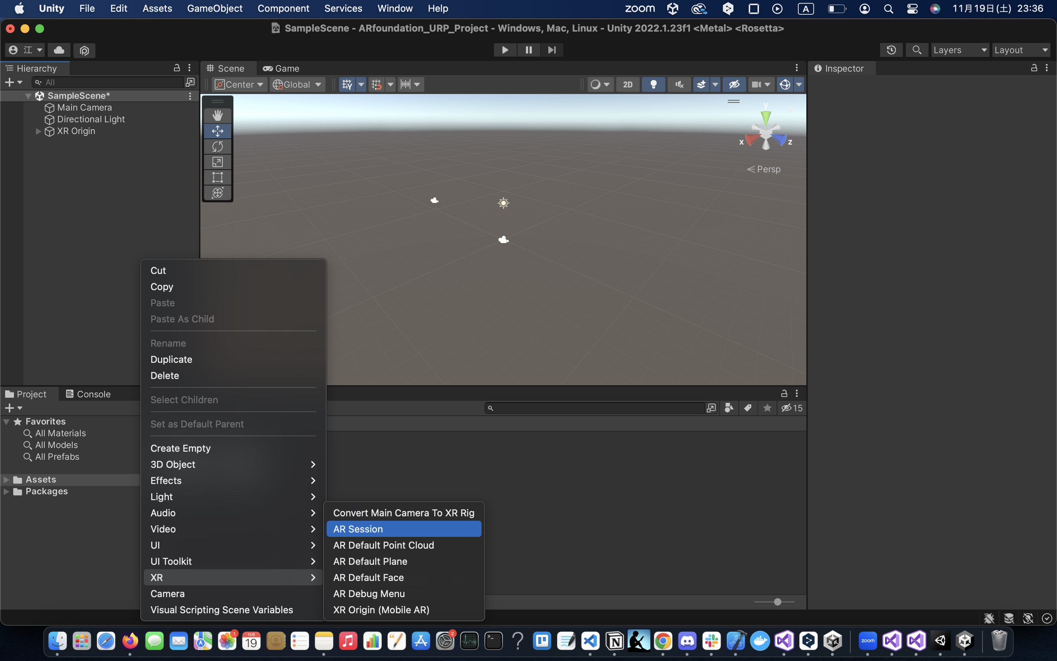Viewport: 1057px width, 661px height.
Task: Open the Layout dropdown
Action: 1021,50
